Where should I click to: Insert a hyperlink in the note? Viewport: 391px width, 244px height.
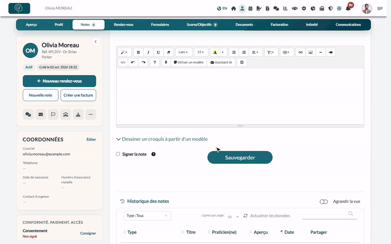301,52
